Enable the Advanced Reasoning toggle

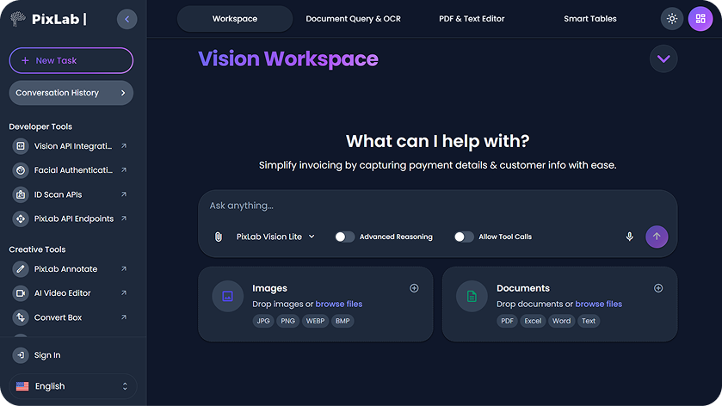[344, 237]
